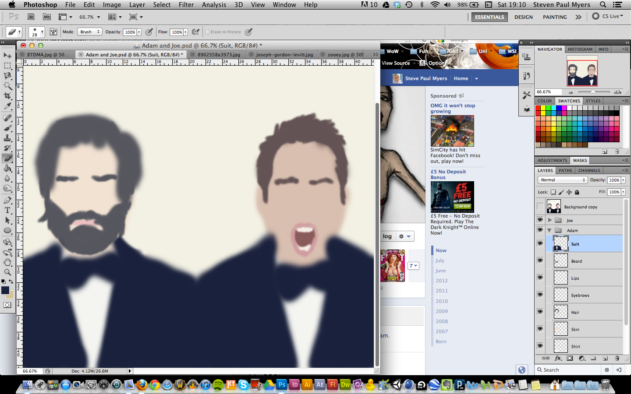The width and height of the screenshot is (631, 394).
Task: Open the eraser Opacity slider arrow
Action: (139, 32)
